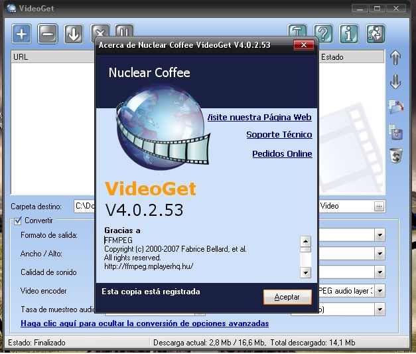The height and width of the screenshot is (354, 416).
Task: Click the info about icon
Action: [x=349, y=34]
